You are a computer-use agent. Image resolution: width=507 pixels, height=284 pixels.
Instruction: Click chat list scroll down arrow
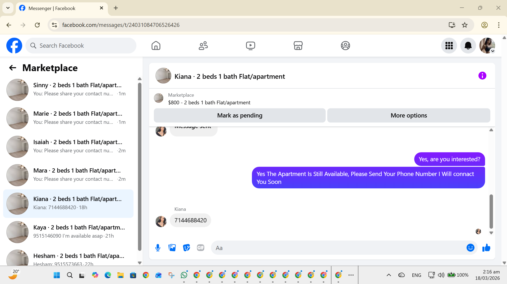[x=140, y=263]
